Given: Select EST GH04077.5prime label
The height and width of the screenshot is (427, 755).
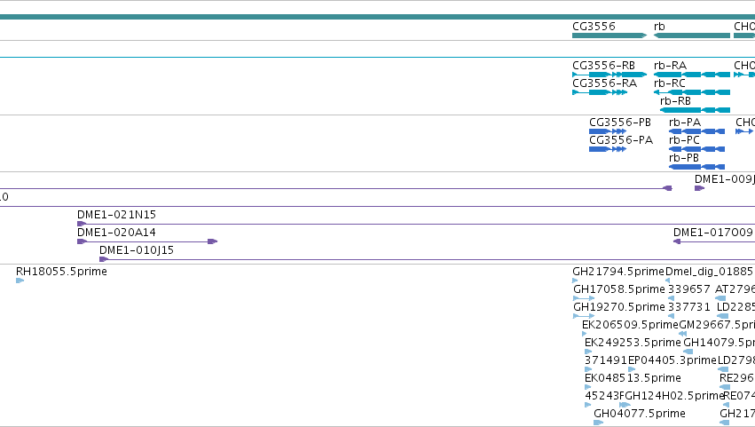Looking at the screenshot, I should click(x=640, y=414).
